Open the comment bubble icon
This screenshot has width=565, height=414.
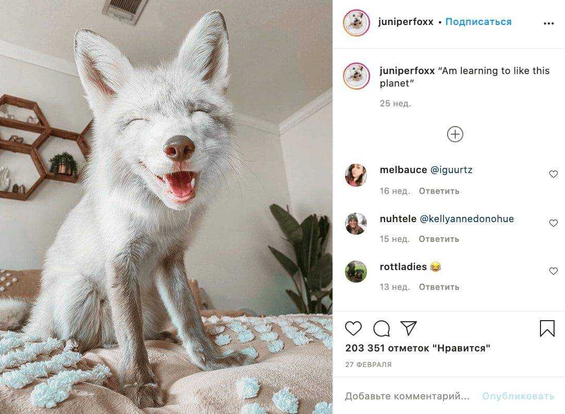point(381,328)
